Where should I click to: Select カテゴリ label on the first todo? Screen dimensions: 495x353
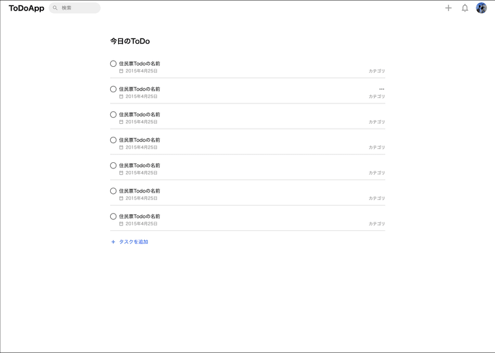377,71
